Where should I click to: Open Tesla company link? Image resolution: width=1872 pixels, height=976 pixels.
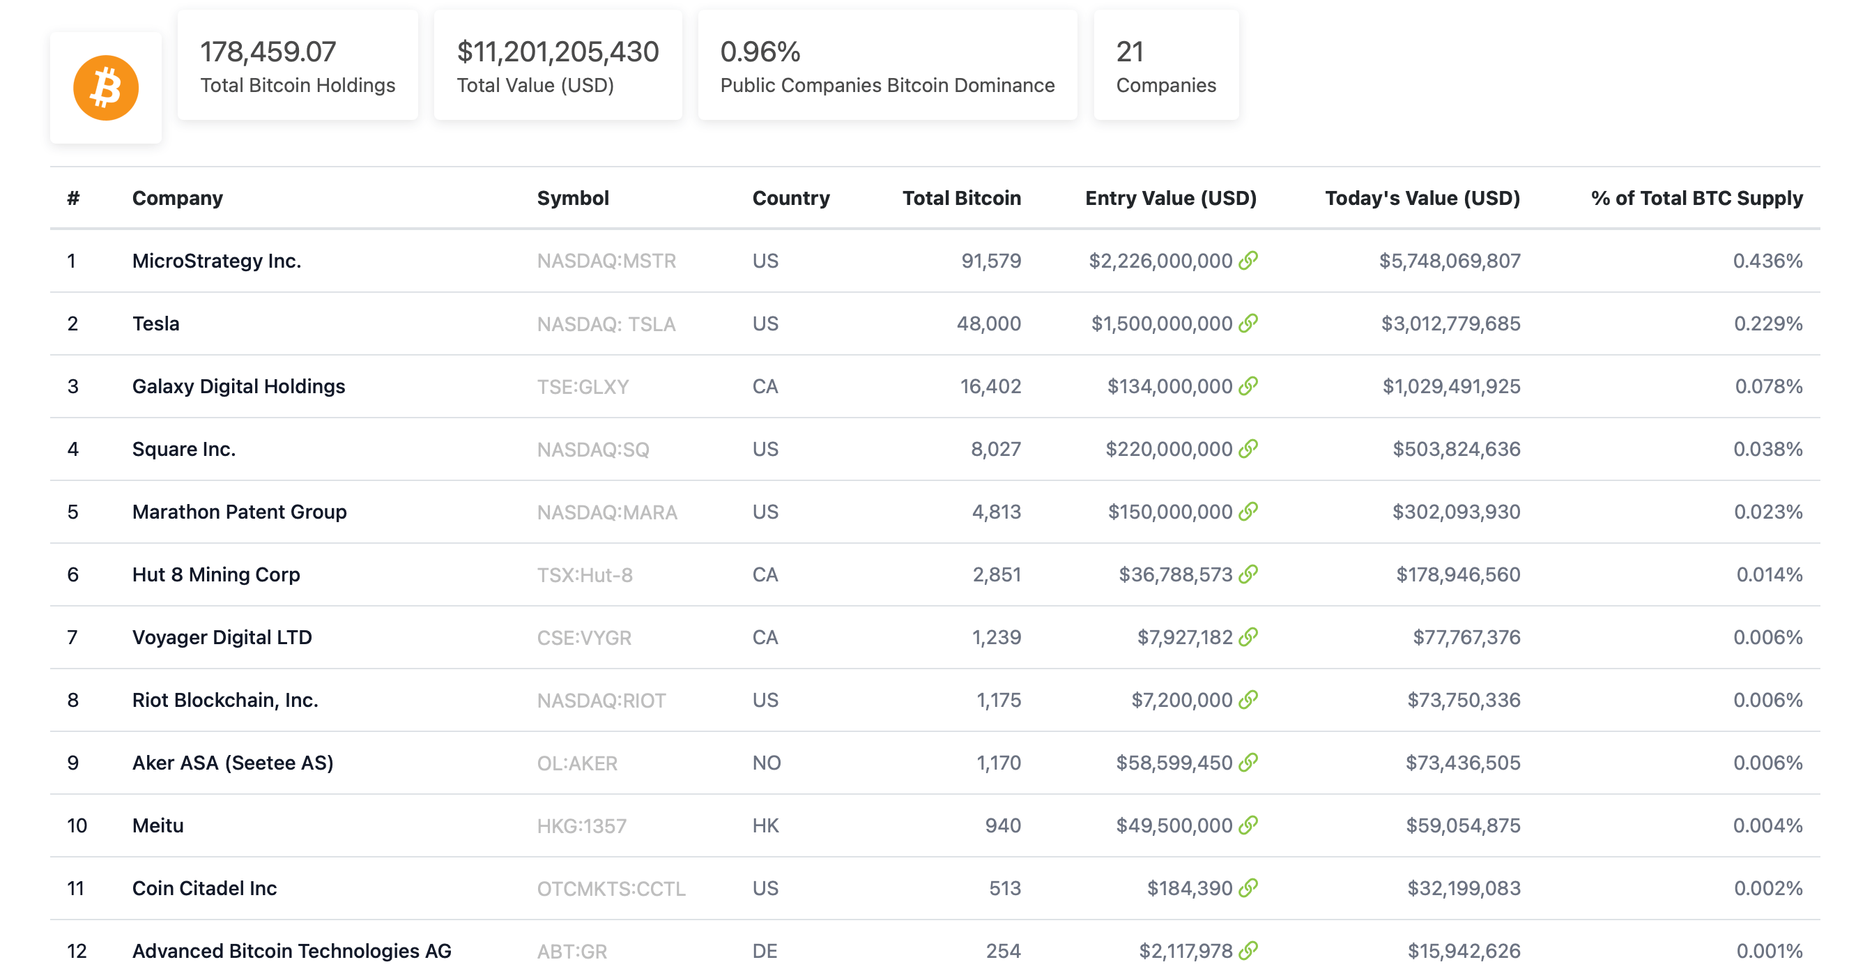click(x=155, y=323)
